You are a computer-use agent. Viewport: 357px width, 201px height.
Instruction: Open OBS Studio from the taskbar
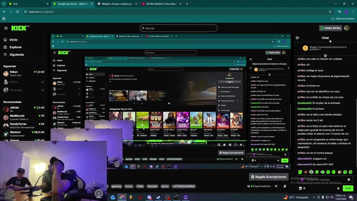pyautogui.click(x=167, y=197)
